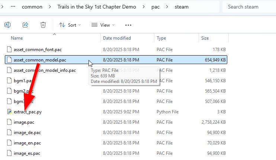Image resolution: width=276 pixels, height=160 pixels.
Task: Select asset_common_model_info.pac file name
Action: point(45,70)
